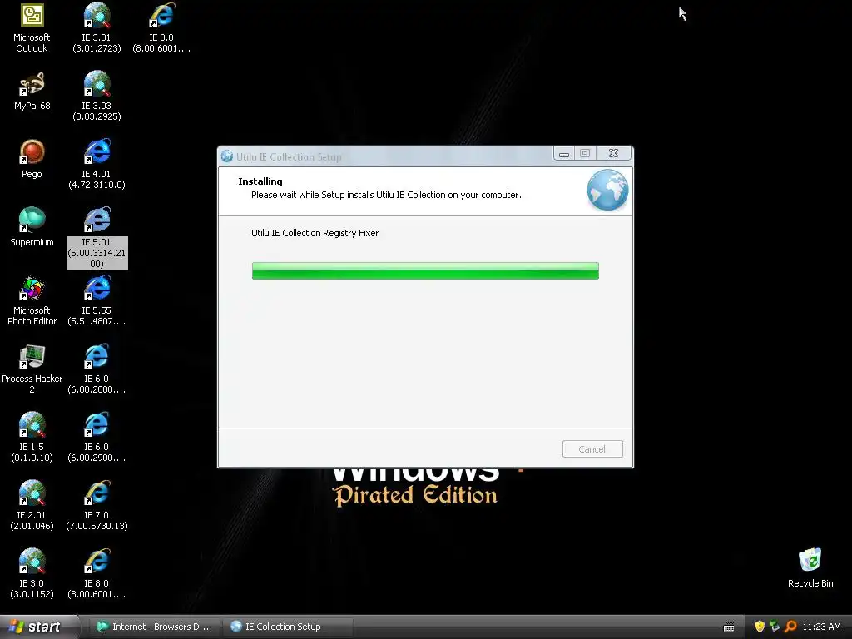The height and width of the screenshot is (639, 852).
Task: Click the 'Utilu IE Collection Setup' title text
Action: click(289, 157)
